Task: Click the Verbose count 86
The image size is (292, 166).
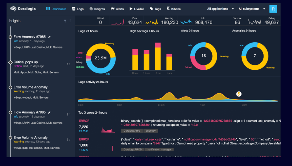Action: click(x=237, y=22)
